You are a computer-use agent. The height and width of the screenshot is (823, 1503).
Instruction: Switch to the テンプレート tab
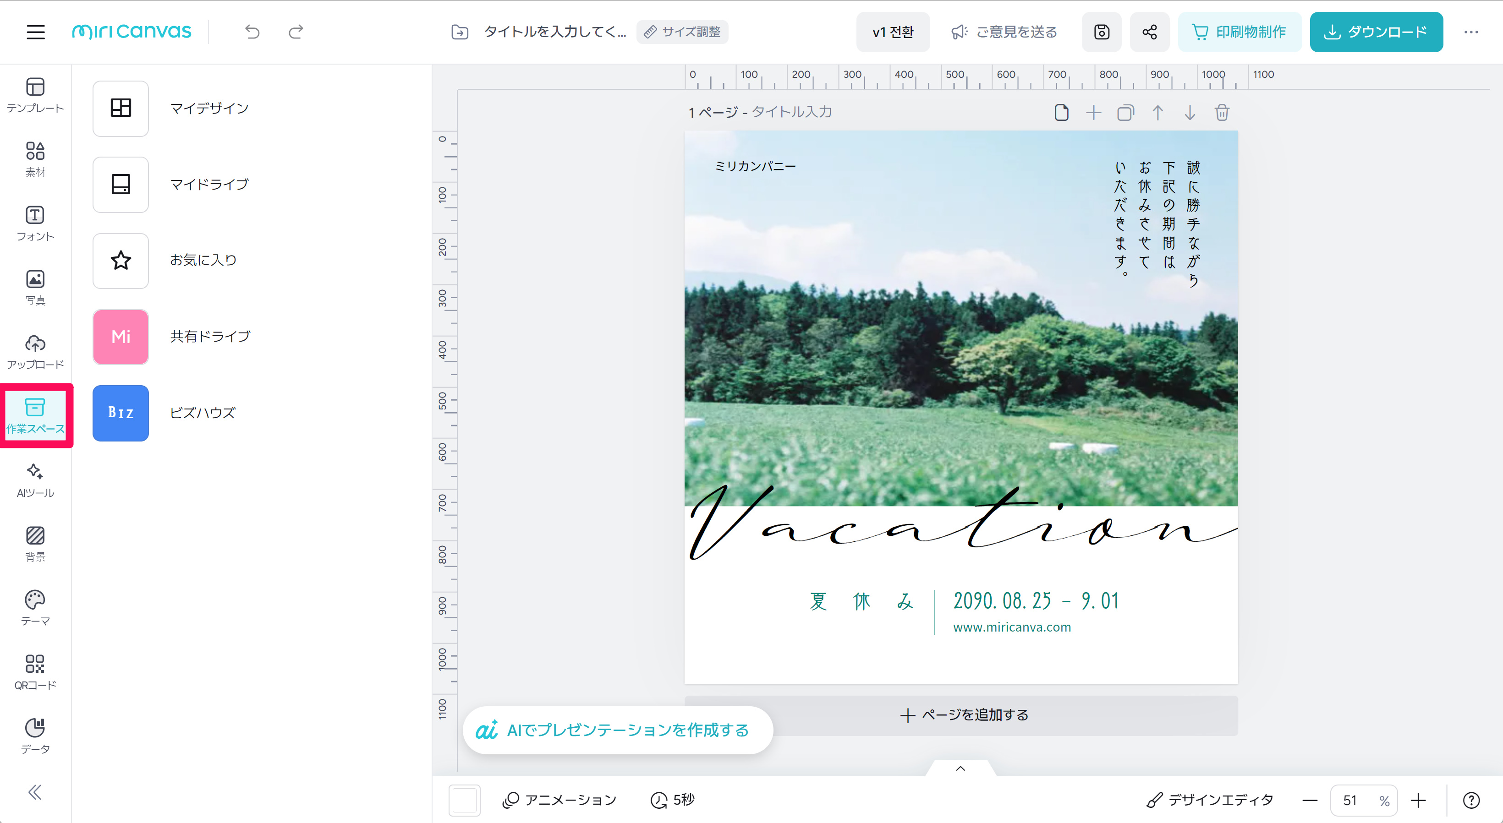(x=35, y=95)
